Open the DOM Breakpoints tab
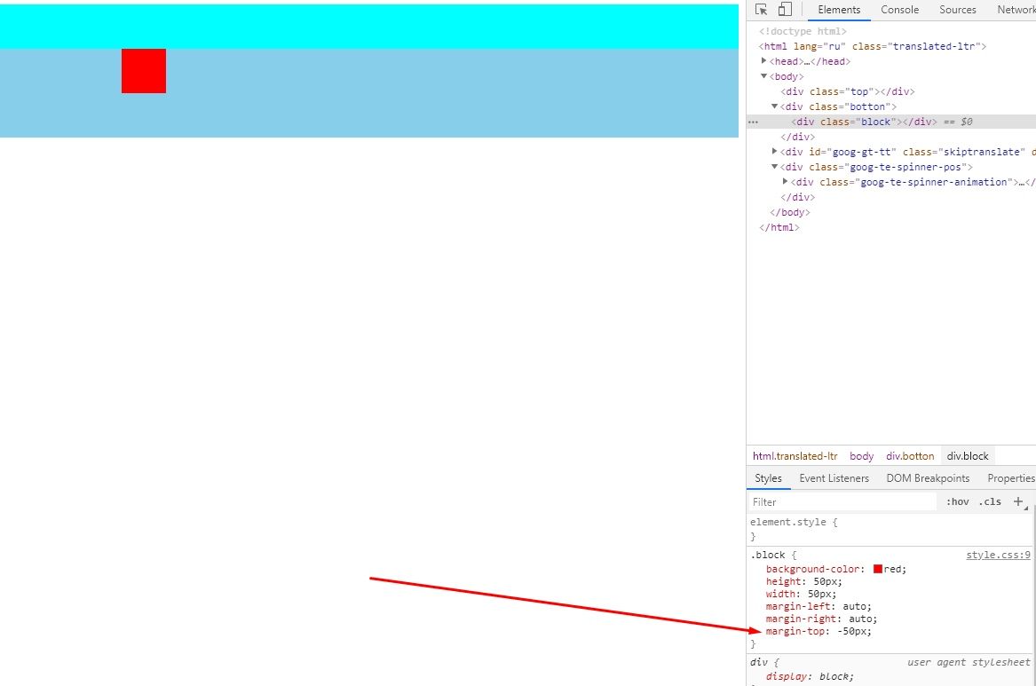Screen dimensions: 1036x686 click(928, 478)
